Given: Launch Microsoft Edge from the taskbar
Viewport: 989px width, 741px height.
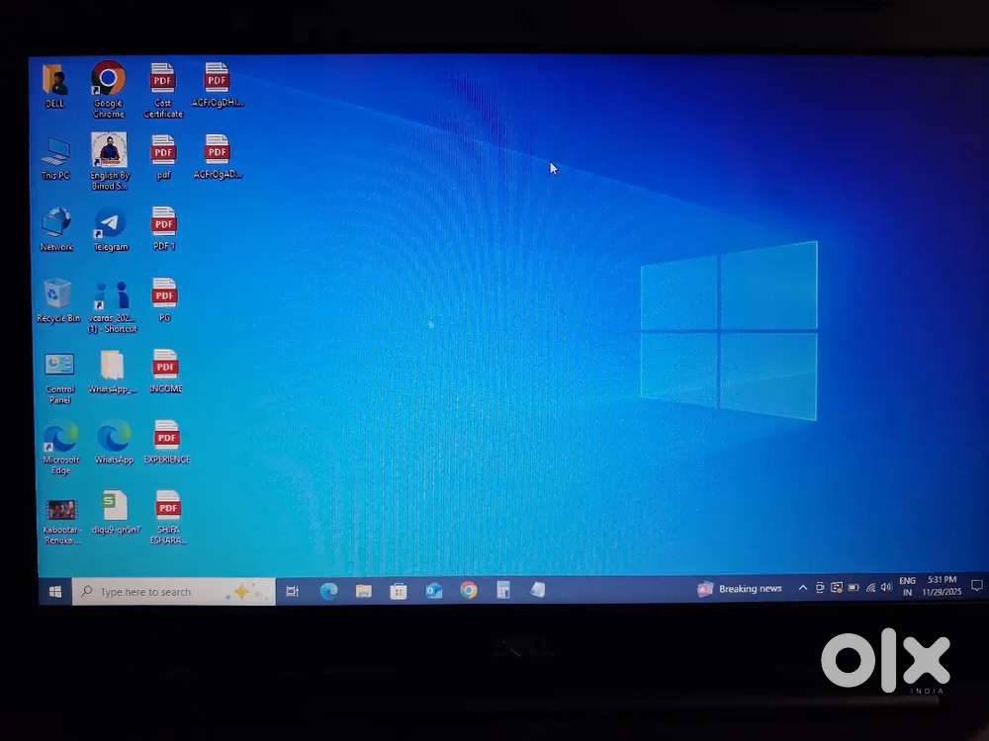Looking at the screenshot, I should [329, 590].
